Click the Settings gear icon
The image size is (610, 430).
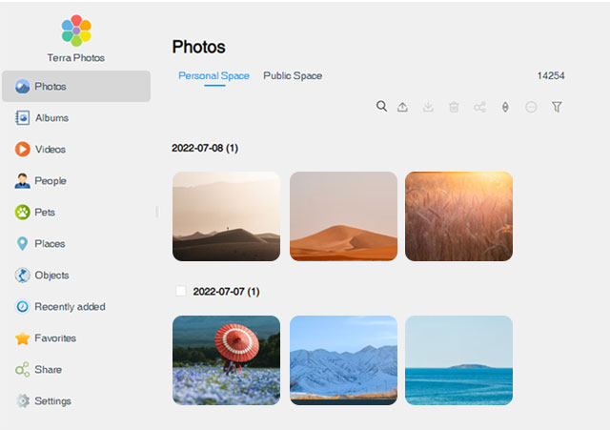pos(23,400)
